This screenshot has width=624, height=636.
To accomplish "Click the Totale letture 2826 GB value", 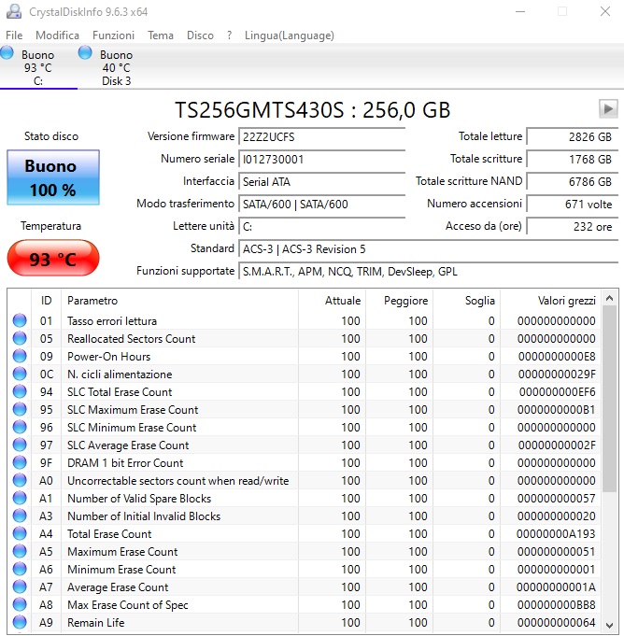I will click(573, 136).
